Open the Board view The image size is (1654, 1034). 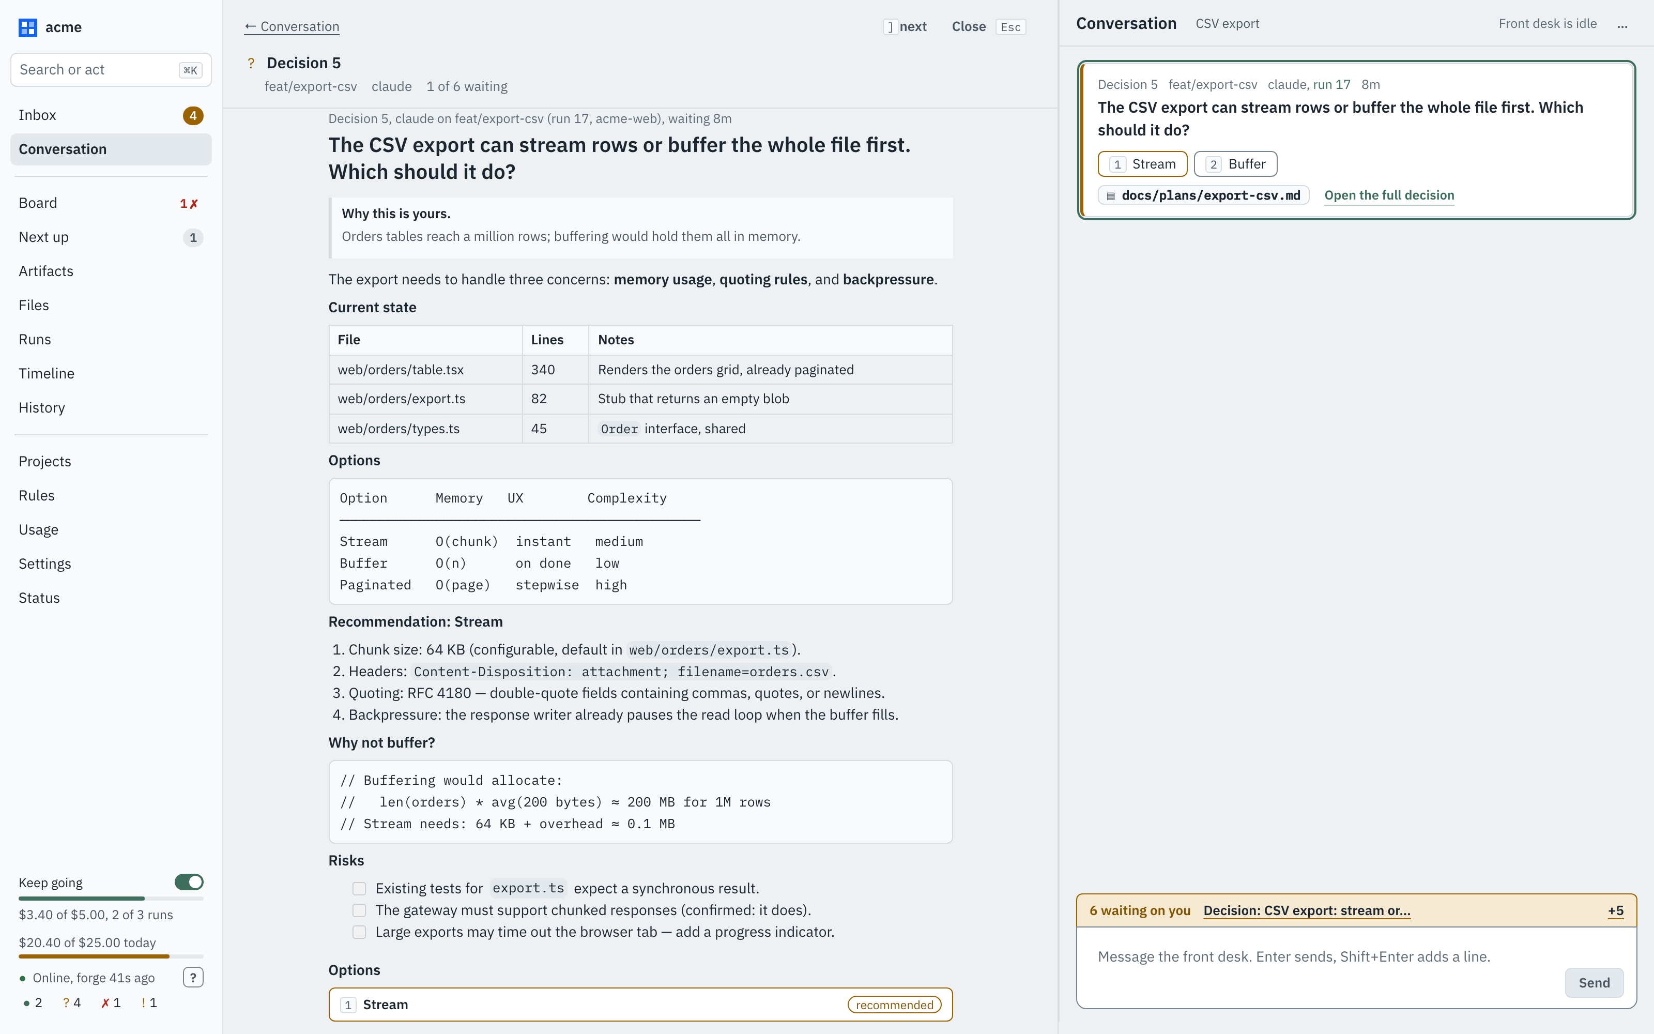coord(111,204)
